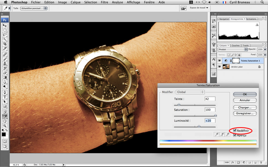The width and height of the screenshot is (268, 167).
Task: Select the Eraser tool
Action: pos(5,73)
